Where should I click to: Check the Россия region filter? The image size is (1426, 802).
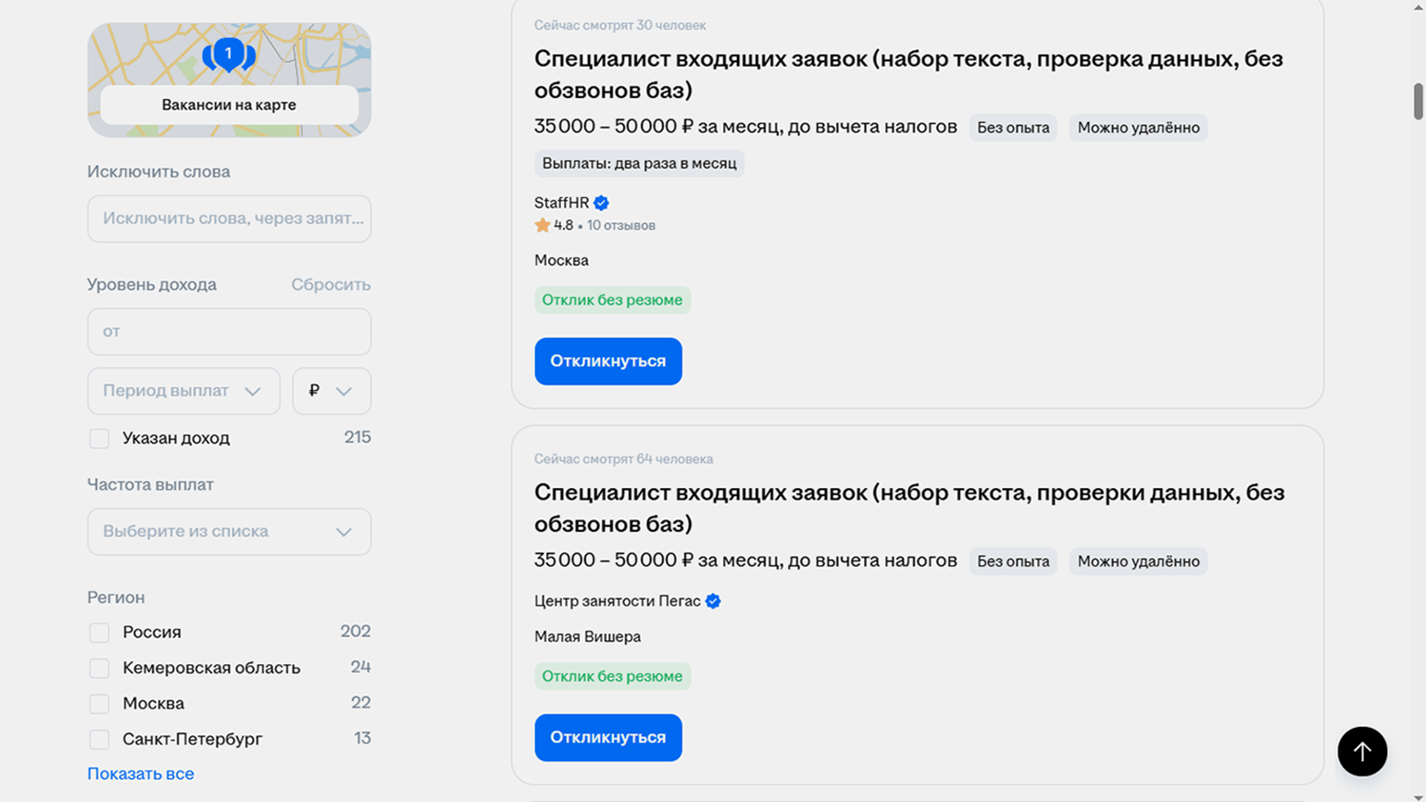tap(99, 633)
